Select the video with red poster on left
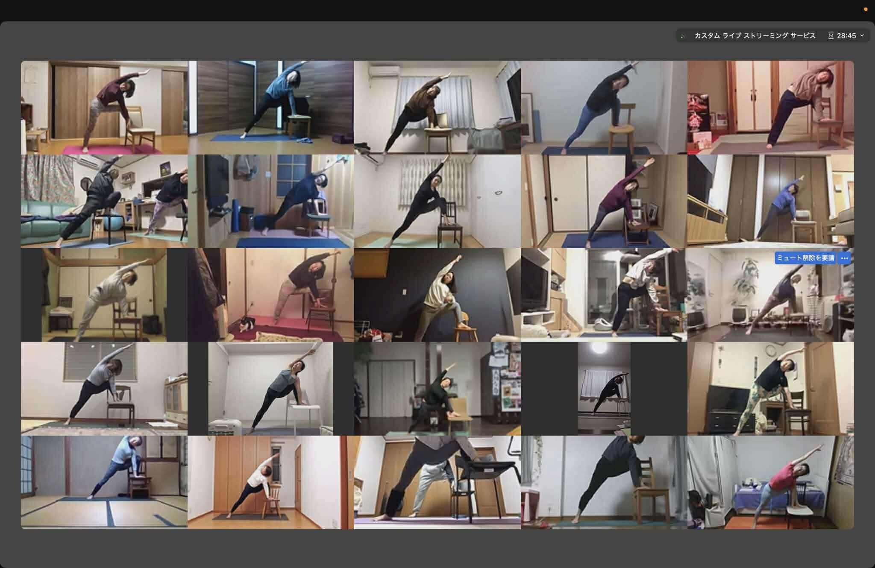 (770, 107)
